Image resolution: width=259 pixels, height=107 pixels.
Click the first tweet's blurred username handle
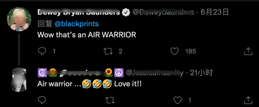163,12
